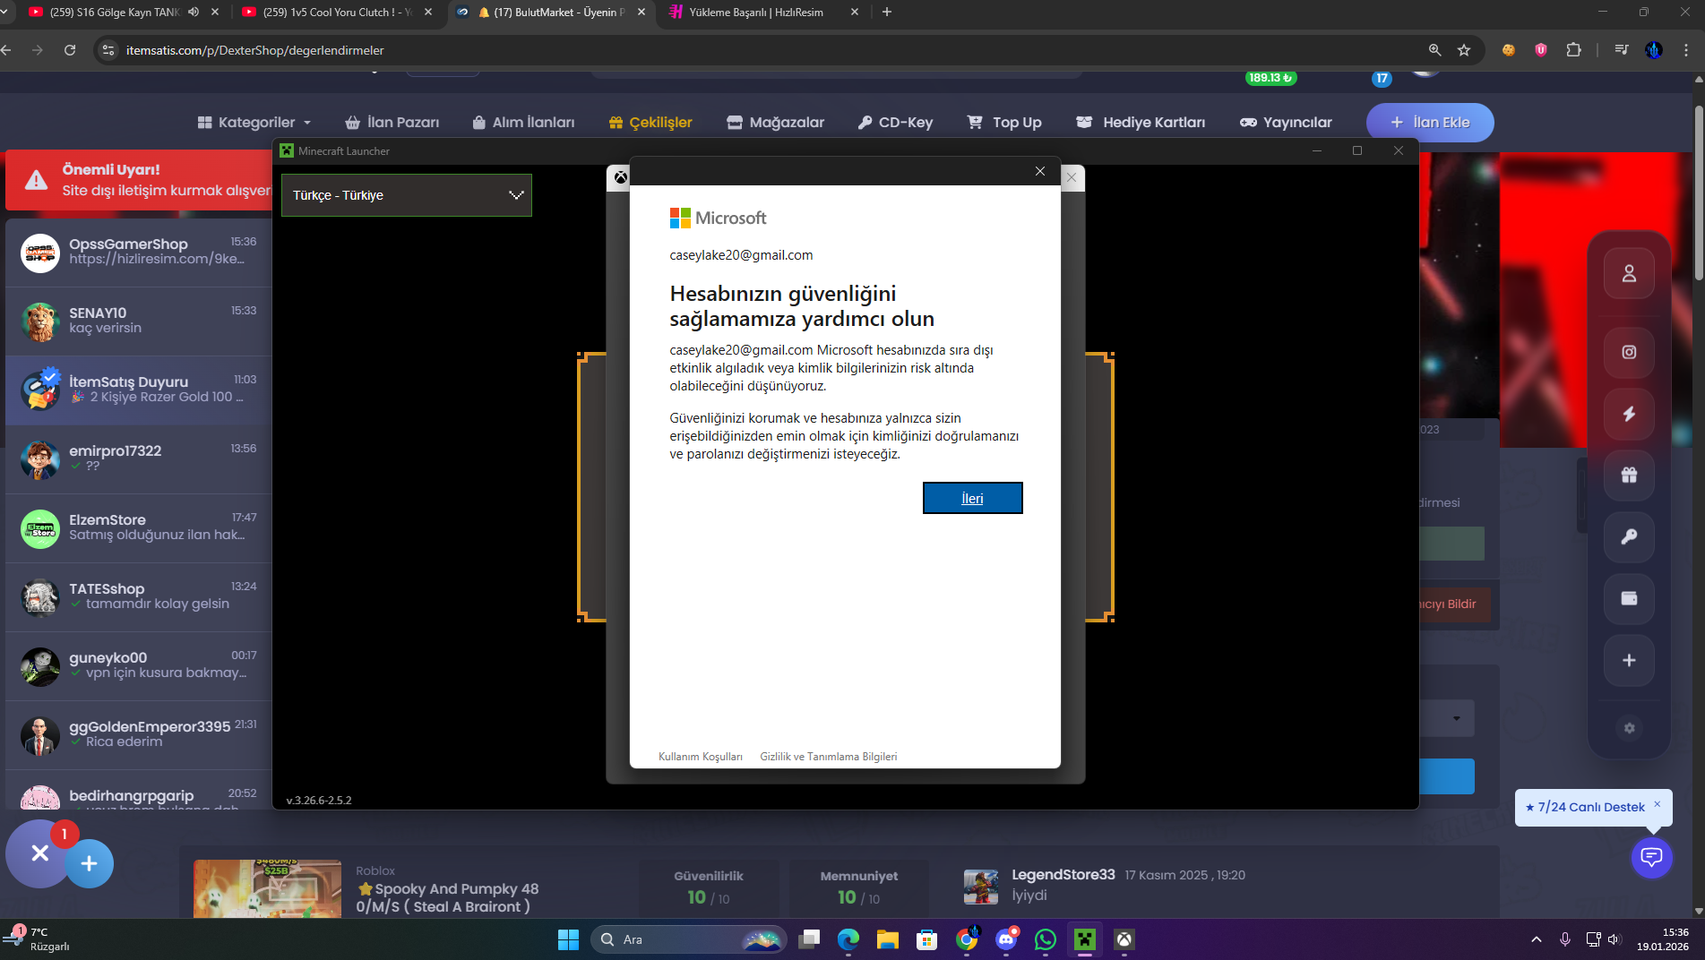Click the Xbox icon in the sign-in window
The image size is (1705, 960).
620,177
